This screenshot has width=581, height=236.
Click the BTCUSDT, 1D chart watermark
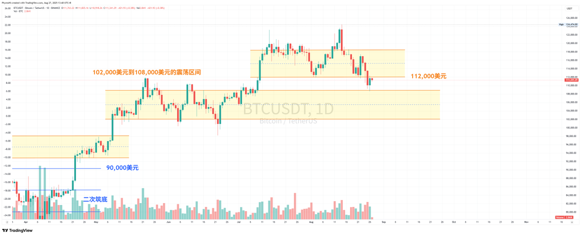(x=288, y=110)
